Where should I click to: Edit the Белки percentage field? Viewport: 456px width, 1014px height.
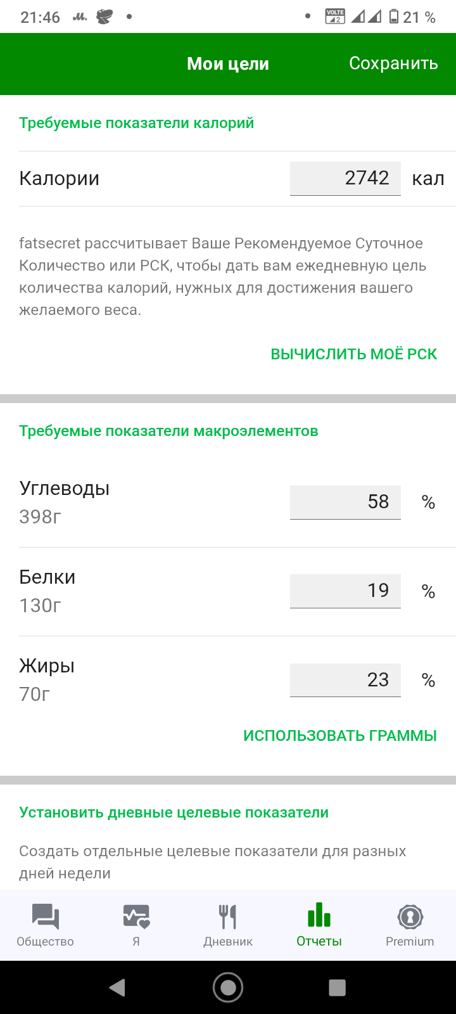345,591
